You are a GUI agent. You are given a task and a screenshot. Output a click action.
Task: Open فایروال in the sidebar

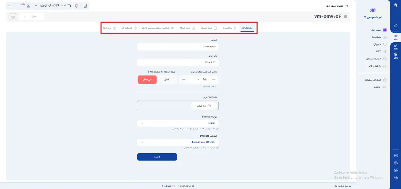380,44
